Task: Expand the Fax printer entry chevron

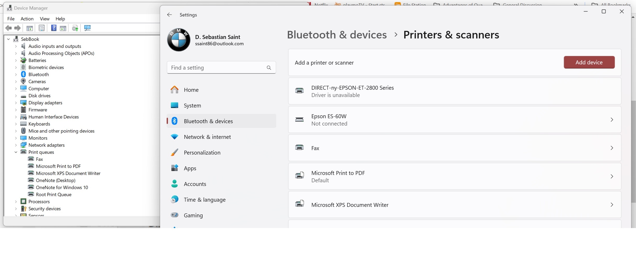Action: pyautogui.click(x=612, y=148)
